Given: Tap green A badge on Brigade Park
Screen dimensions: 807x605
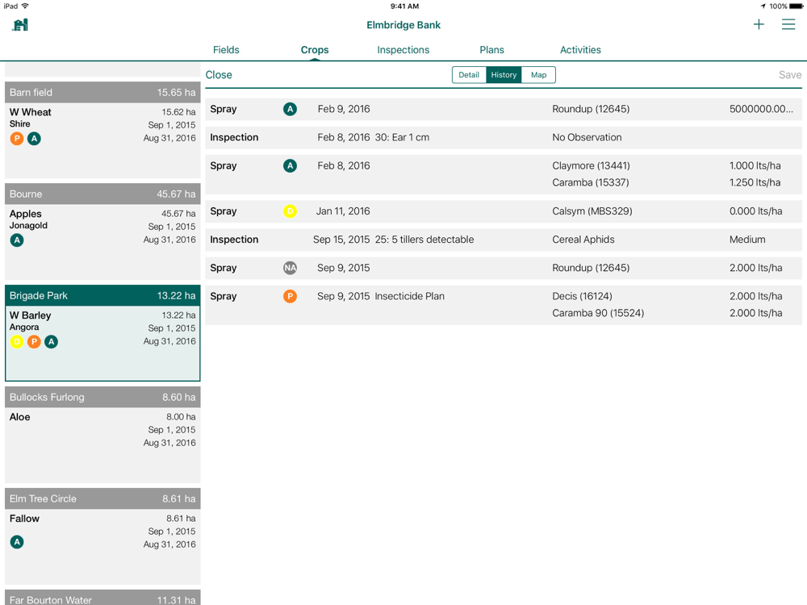Looking at the screenshot, I should coord(51,341).
